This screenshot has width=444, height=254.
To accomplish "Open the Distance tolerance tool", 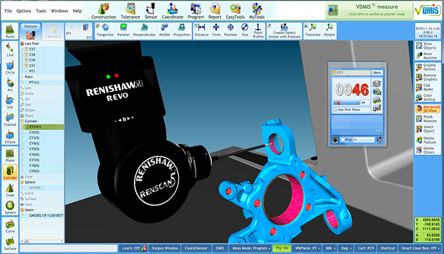I will 202,30.
